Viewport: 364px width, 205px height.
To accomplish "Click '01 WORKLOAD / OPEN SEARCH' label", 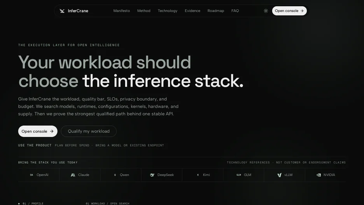I will 107,203.
